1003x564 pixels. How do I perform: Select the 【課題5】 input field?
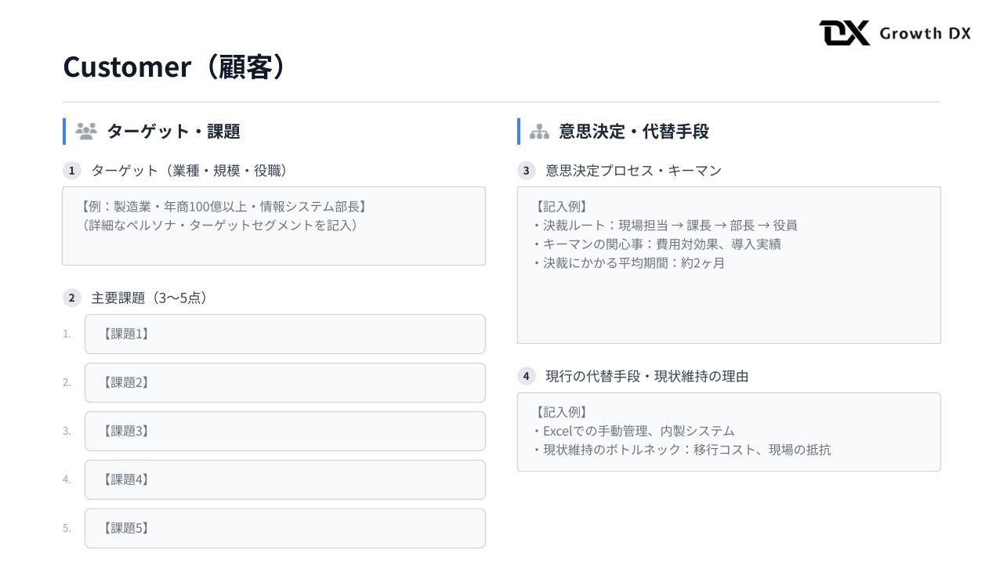(x=284, y=529)
